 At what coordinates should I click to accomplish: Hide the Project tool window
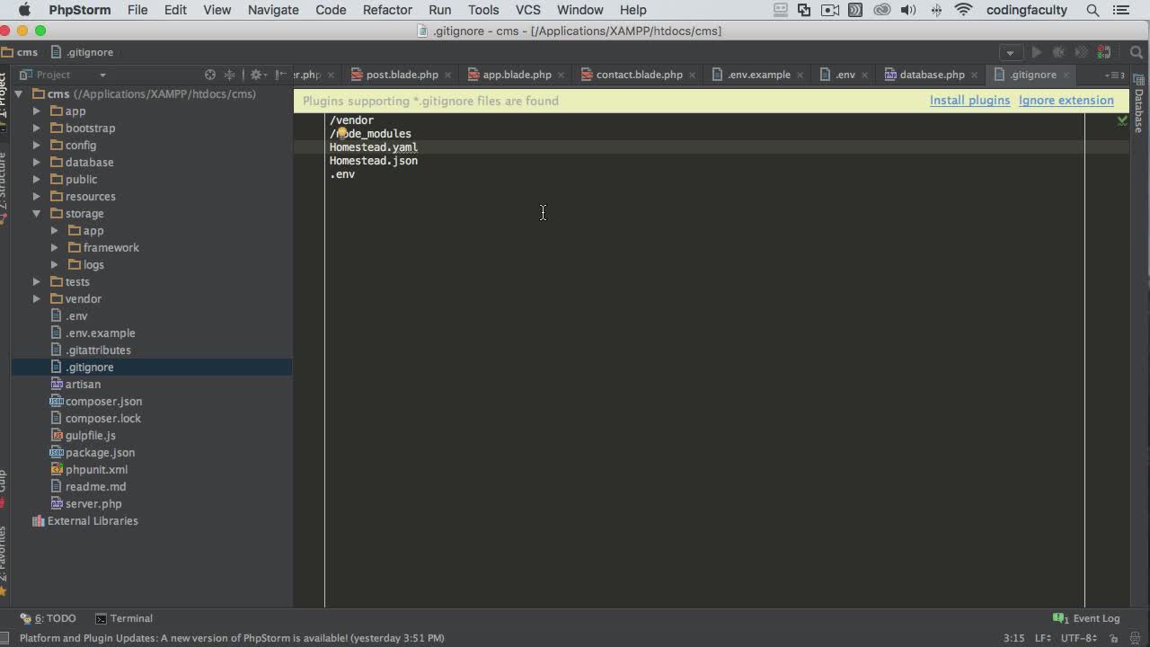pos(280,75)
